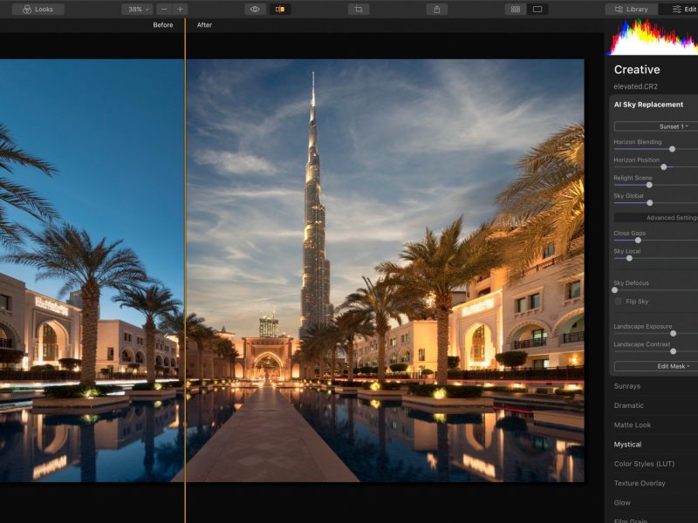Click the Creative panel heading

point(637,70)
